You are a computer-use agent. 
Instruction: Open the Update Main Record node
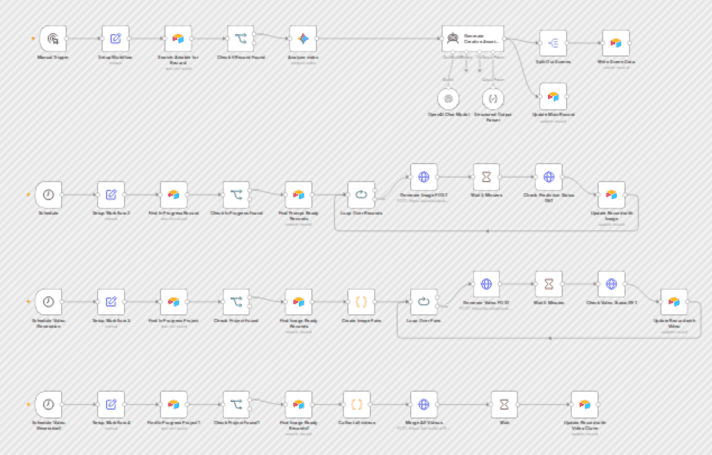tap(553, 96)
